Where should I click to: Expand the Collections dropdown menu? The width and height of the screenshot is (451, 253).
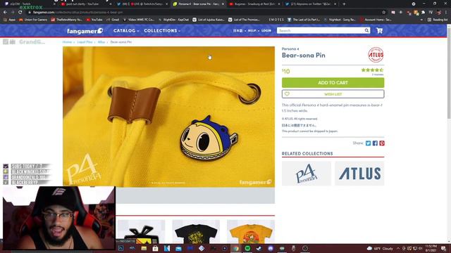pyautogui.click(x=162, y=31)
